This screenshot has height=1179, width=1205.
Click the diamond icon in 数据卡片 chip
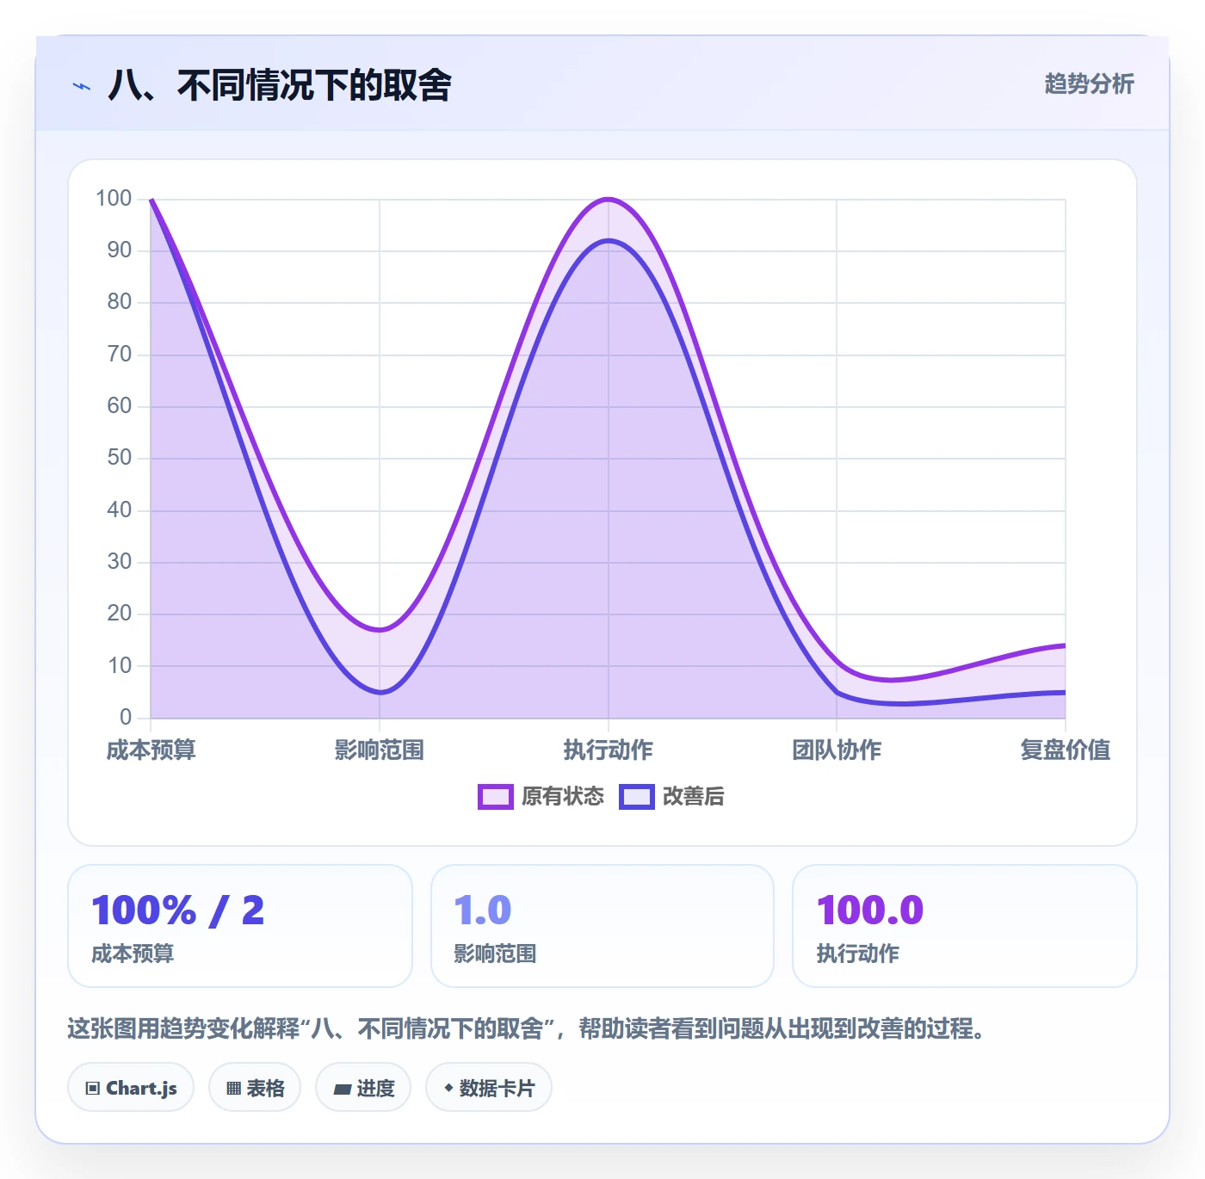pos(448,1088)
